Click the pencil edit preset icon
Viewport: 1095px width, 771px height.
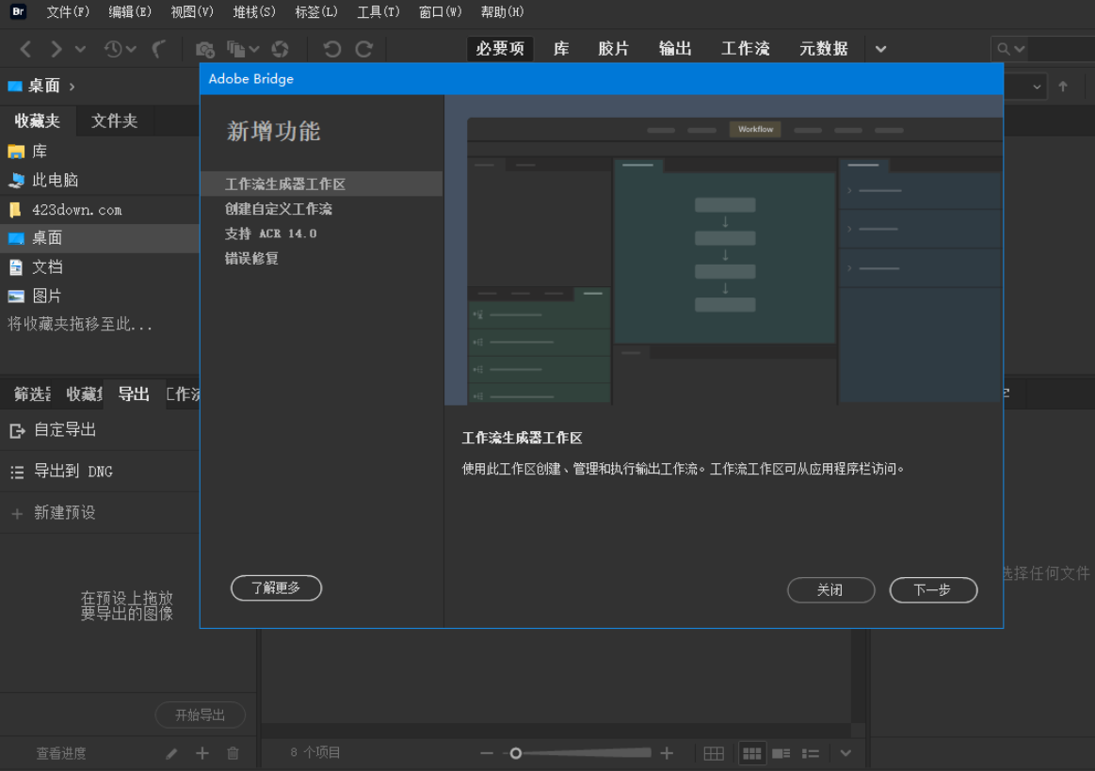pyautogui.click(x=171, y=753)
